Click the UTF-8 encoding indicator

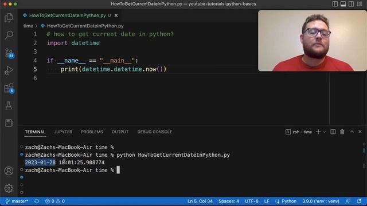coord(252,201)
